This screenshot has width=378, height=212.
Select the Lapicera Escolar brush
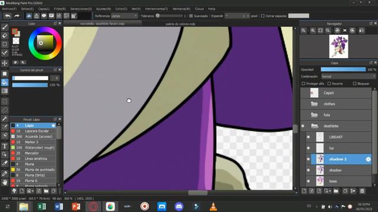click(33, 131)
